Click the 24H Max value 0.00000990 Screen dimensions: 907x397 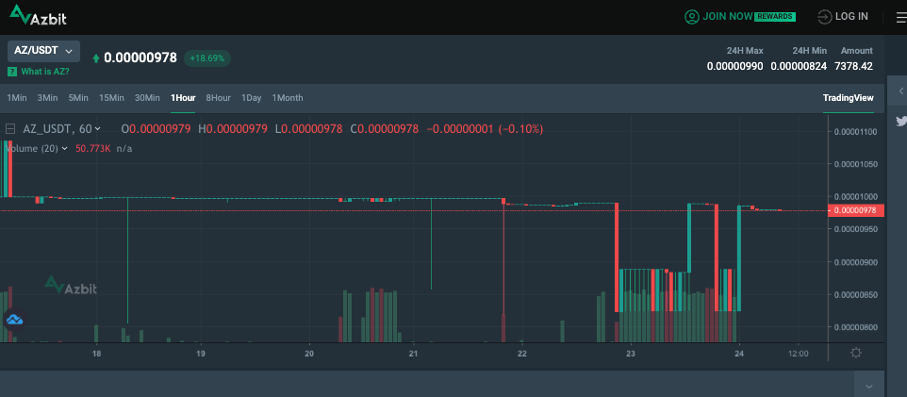[735, 67]
